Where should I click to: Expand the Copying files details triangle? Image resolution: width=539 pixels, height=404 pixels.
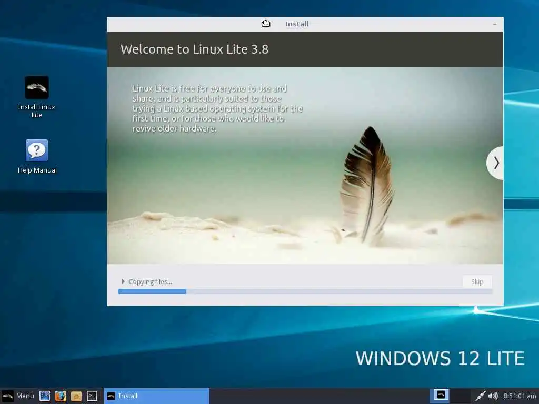(123, 281)
